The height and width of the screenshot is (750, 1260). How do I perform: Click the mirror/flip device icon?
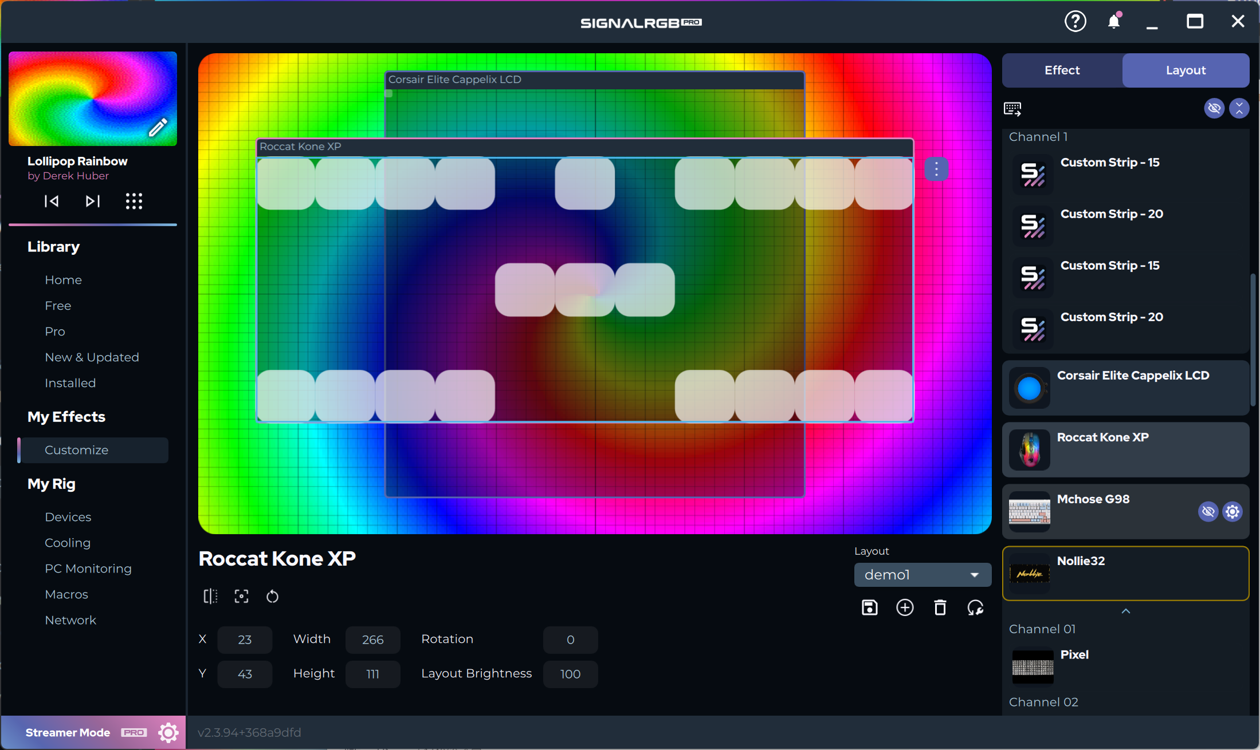click(x=210, y=597)
